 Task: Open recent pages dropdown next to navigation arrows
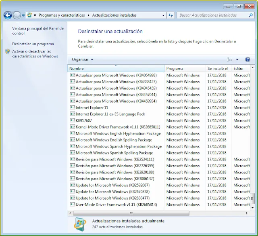point(23,15)
